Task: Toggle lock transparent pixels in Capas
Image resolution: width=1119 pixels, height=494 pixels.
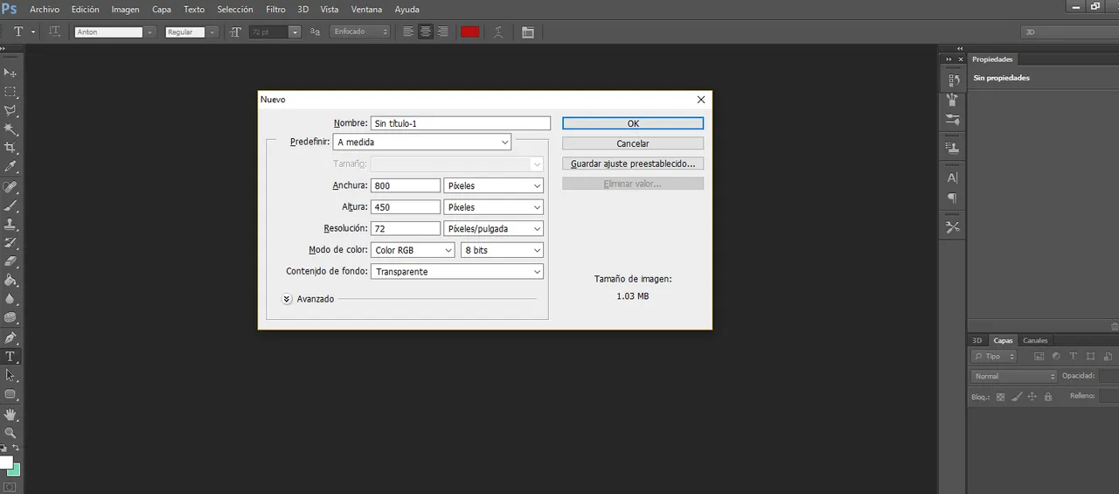Action: pyautogui.click(x=1001, y=397)
